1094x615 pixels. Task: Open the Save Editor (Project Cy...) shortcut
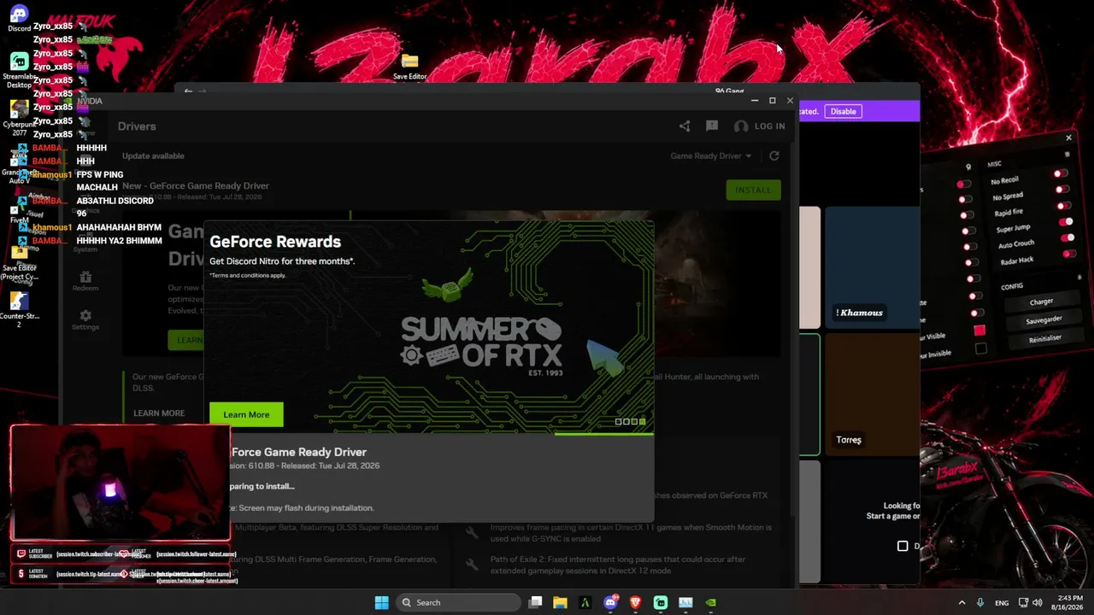coord(19,261)
